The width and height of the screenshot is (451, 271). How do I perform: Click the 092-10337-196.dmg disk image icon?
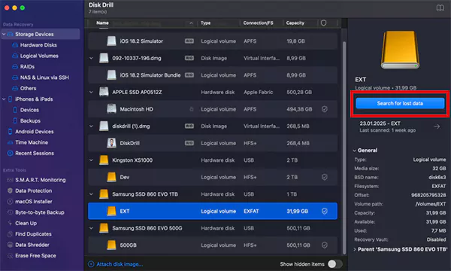104,58
